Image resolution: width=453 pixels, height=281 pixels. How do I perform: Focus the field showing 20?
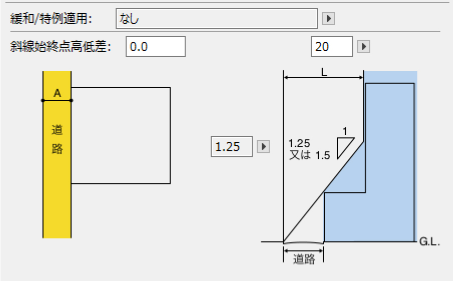(x=332, y=47)
